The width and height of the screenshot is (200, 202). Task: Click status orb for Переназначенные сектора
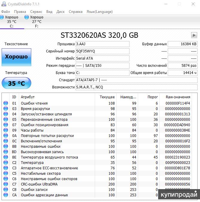coord(6,119)
